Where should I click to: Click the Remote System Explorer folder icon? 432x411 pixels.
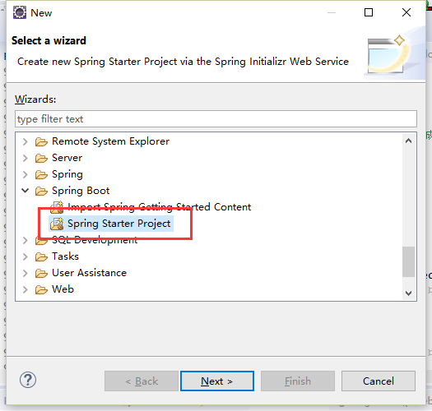[41, 141]
